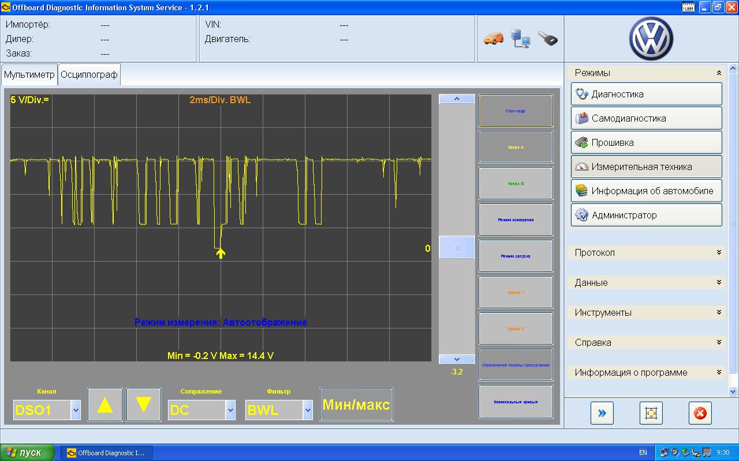Image resolution: width=739 pixels, height=461 pixels.
Task: Click the network connection tray icon
Action: click(665, 452)
